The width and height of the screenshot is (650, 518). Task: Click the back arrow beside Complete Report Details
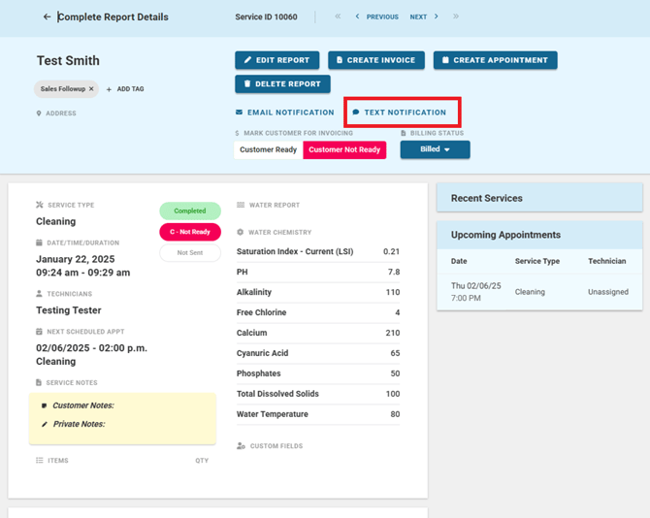(x=47, y=17)
